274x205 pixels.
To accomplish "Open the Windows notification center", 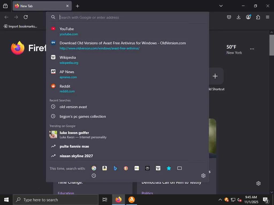I will pyautogui.click(x=265, y=200).
